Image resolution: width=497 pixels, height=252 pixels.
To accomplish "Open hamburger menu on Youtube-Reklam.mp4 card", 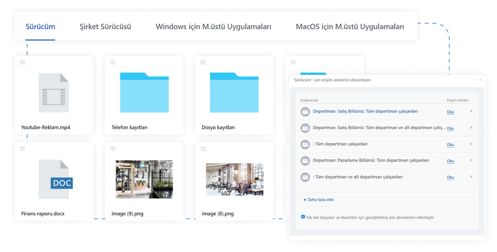I will coord(23,62).
